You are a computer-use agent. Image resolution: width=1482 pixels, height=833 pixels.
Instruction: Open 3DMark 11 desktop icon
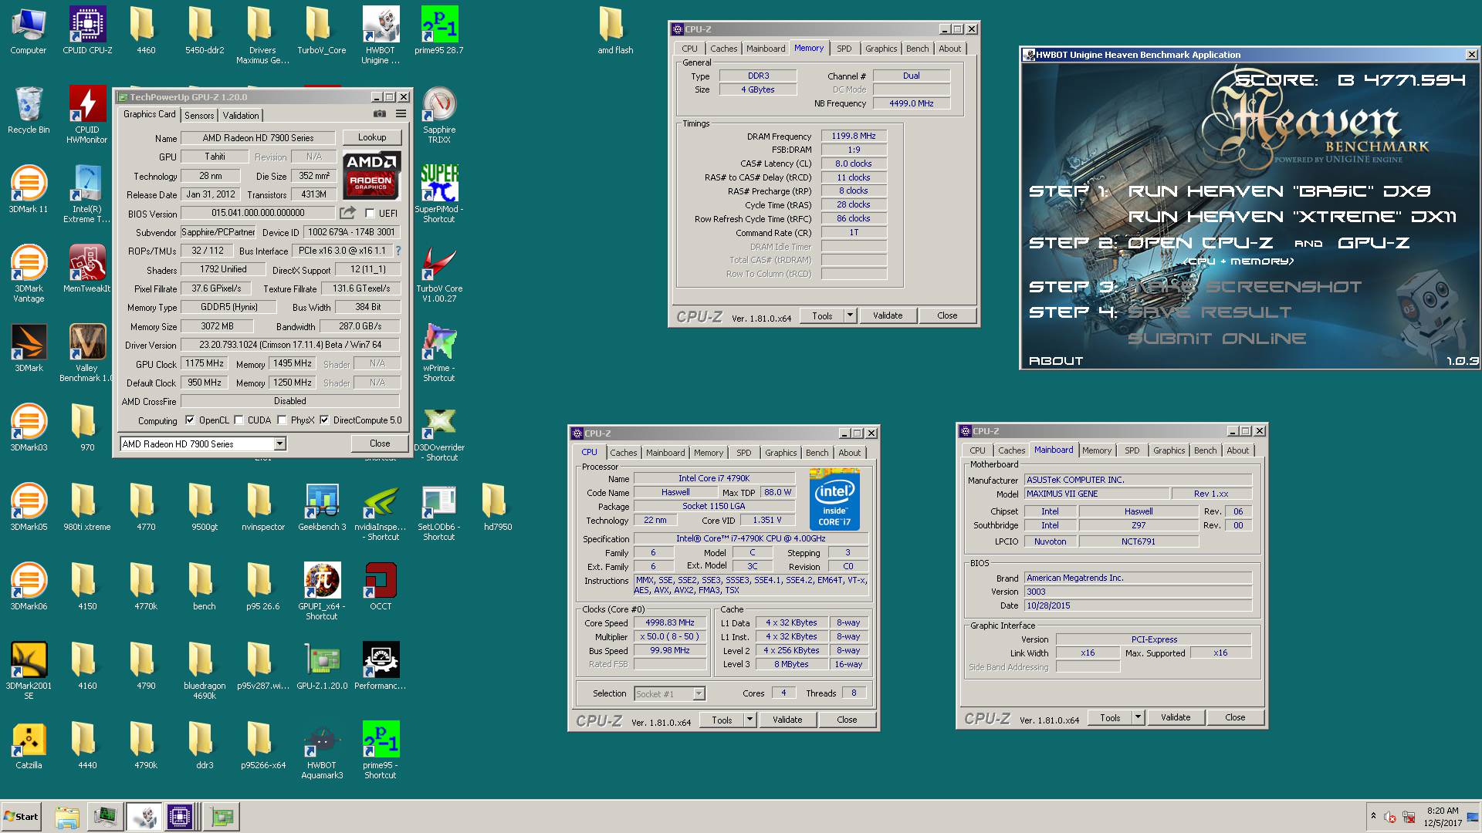(x=29, y=189)
